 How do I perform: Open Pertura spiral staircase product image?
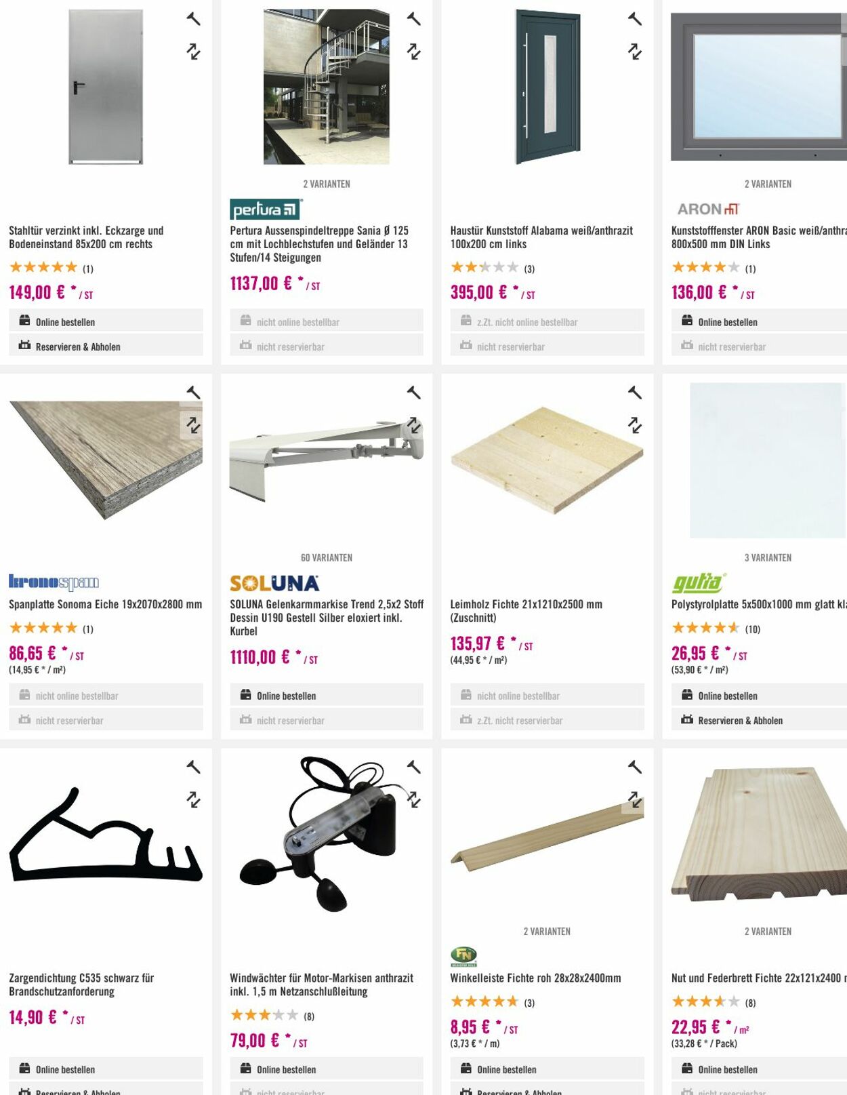pos(327,87)
